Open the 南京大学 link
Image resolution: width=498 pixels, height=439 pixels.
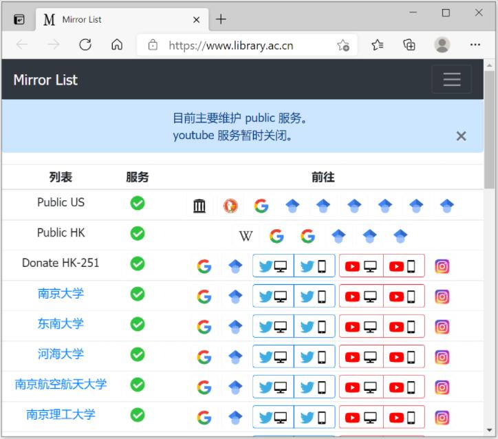[x=61, y=293]
